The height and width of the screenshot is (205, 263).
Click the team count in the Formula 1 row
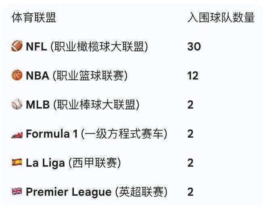(x=190, y=134)
